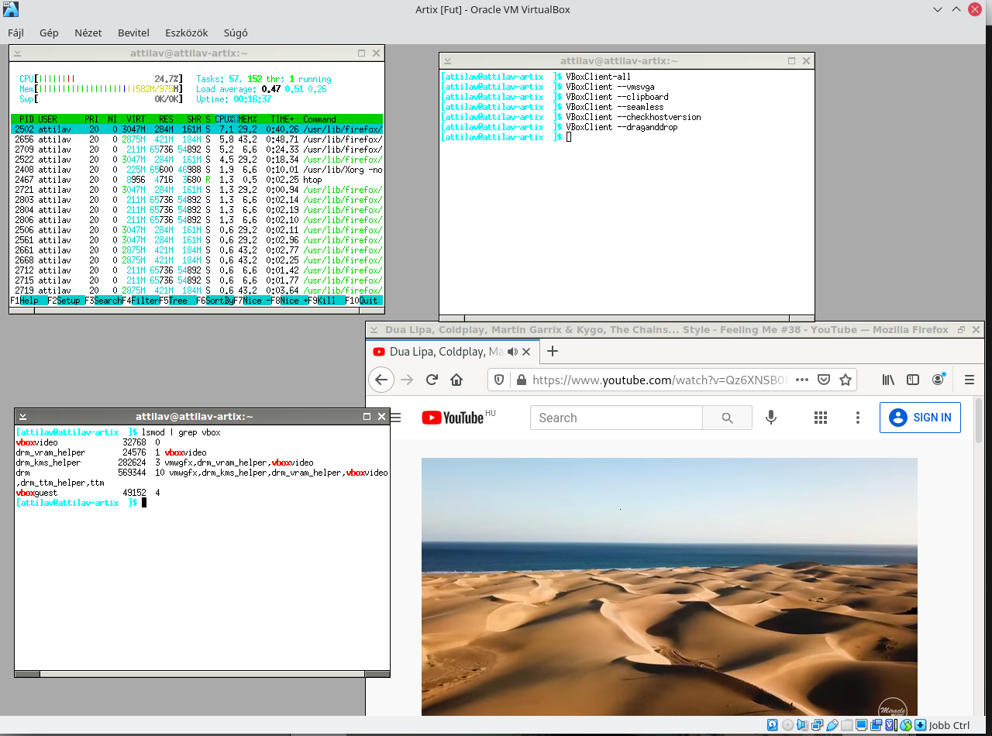
Task: Click F8 Nice + in htop
Action: (x=289, y=301)
